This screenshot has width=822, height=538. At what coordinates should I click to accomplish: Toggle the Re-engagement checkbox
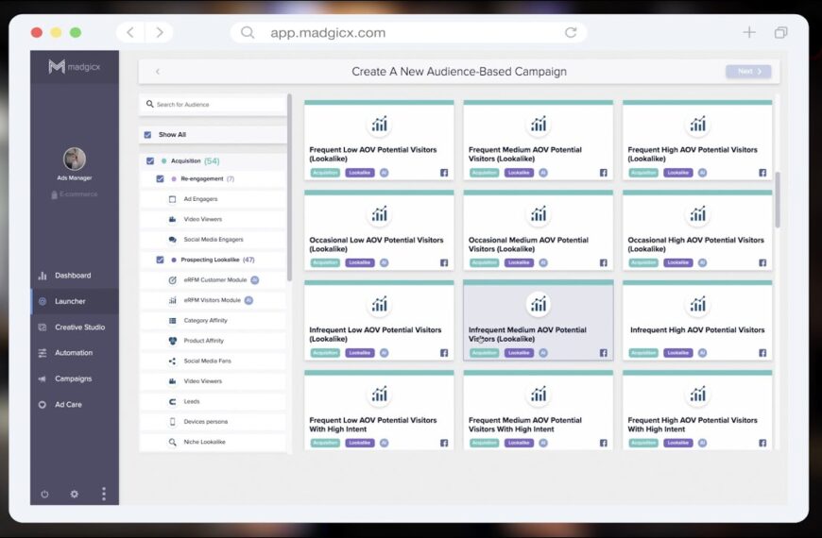click(x=160, y=178)
